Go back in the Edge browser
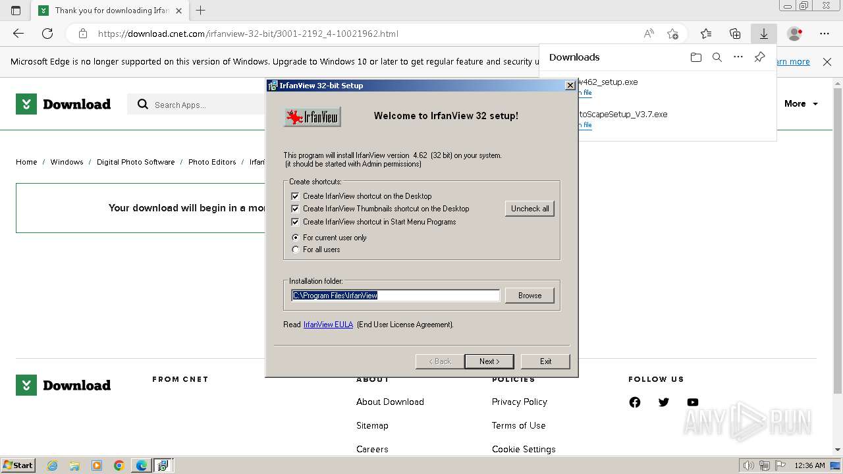The width and height of the screenshot is (843, 474). click(18, 34)
